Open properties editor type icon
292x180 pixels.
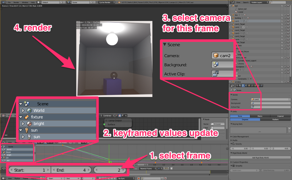pos(232,86)
